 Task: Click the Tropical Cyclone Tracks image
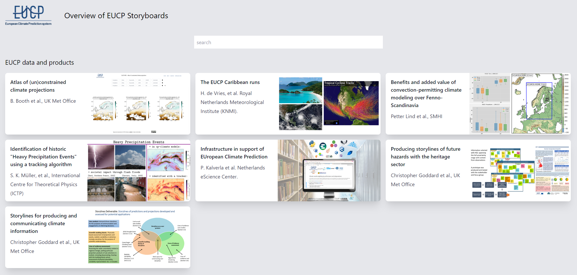[x=351, y=103]
